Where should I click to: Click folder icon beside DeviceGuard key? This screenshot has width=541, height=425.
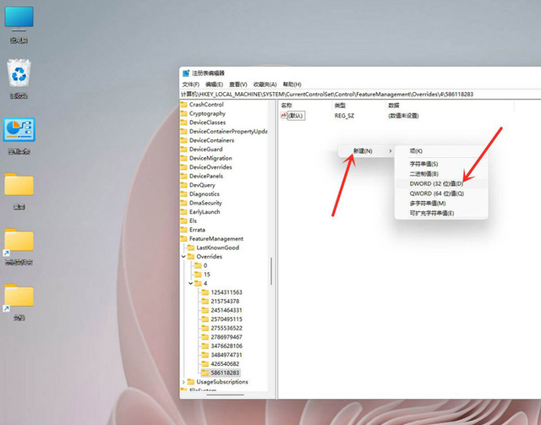[184, 149]
